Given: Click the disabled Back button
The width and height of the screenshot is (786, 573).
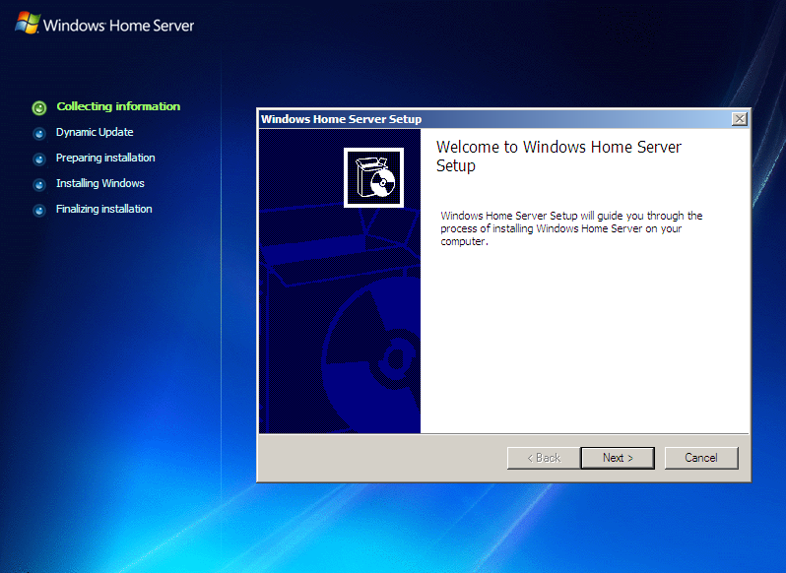Looking at the screenshot, I should pos(544,458).
